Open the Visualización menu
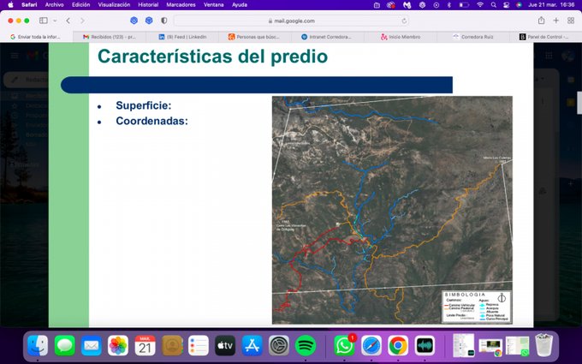Viewport: 582px width, 364px height. 114,5
